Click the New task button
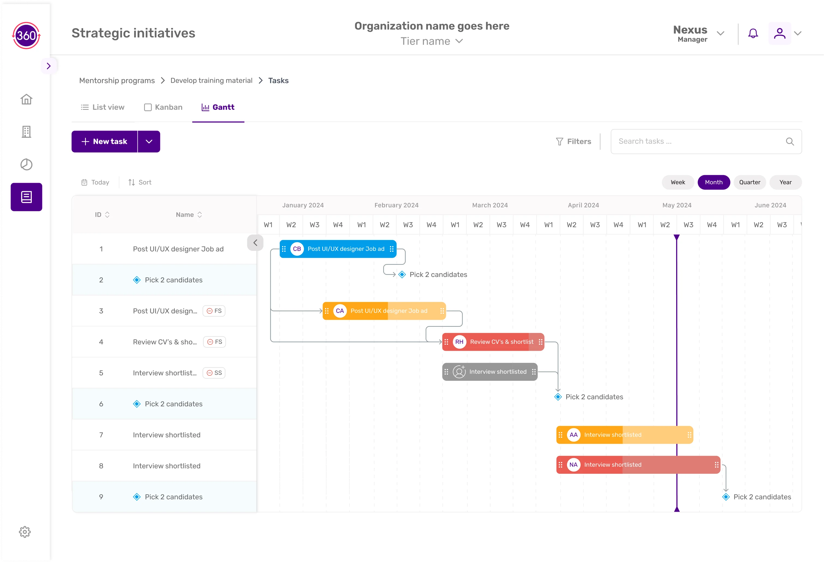 pyautogui.click(x=105, y=141)
